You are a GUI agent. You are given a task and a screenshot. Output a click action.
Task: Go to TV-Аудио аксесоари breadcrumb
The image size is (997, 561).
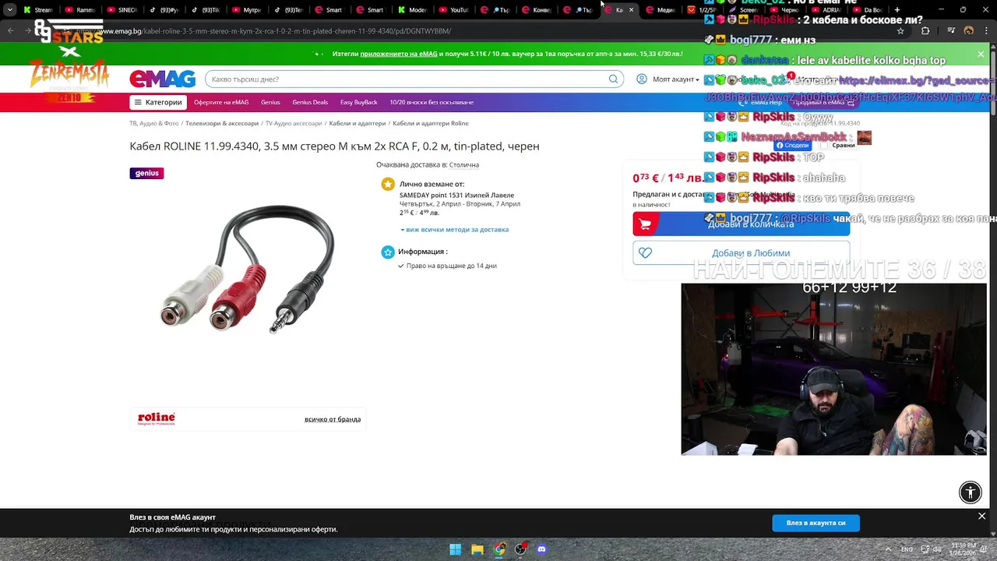pos(294,123)
